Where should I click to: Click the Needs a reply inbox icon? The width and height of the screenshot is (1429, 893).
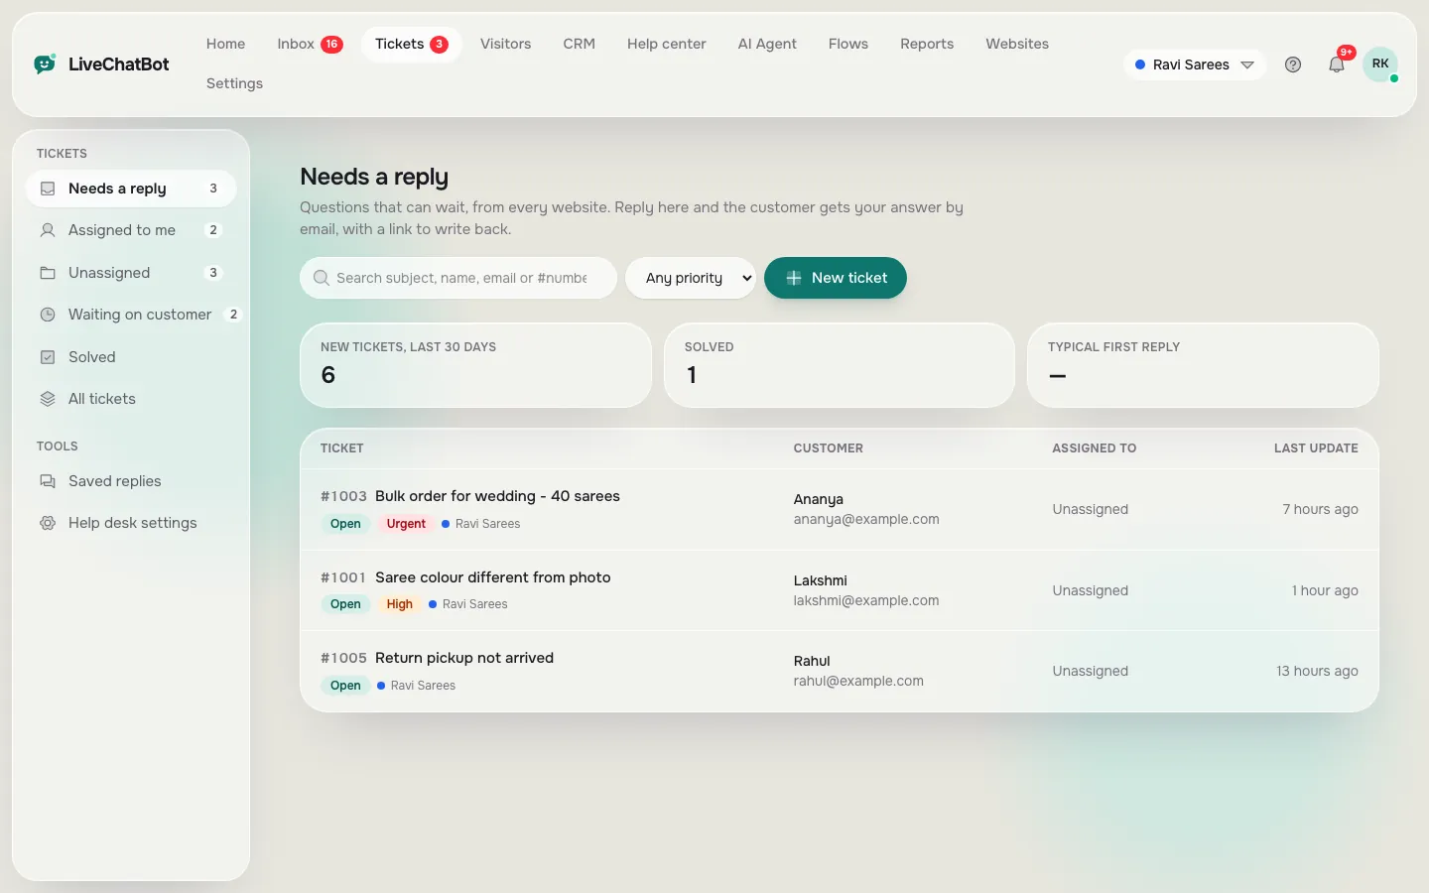(x=48, y=189)
